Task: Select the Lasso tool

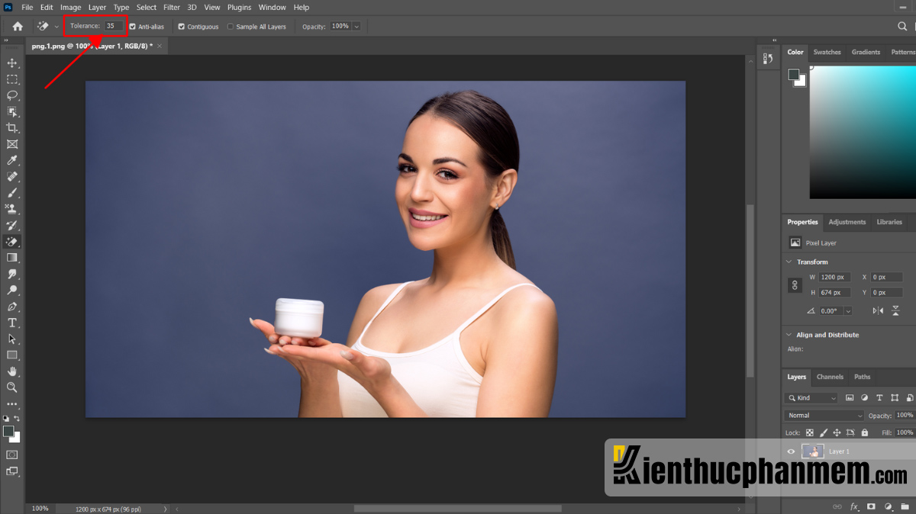Action: 12,95
